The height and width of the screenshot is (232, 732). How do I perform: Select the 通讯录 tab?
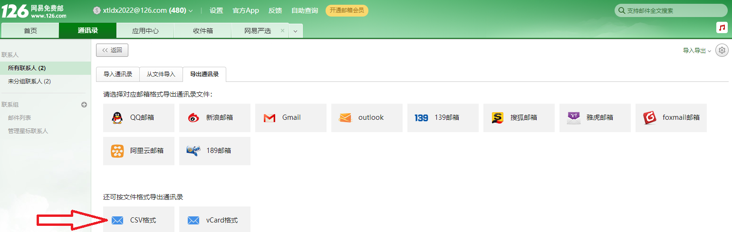(88, 31)
